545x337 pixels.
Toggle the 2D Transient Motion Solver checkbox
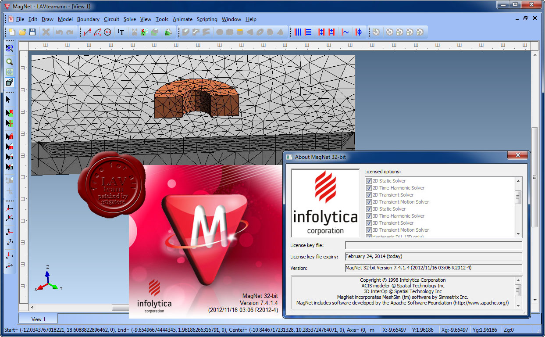[x=369, y=202]
